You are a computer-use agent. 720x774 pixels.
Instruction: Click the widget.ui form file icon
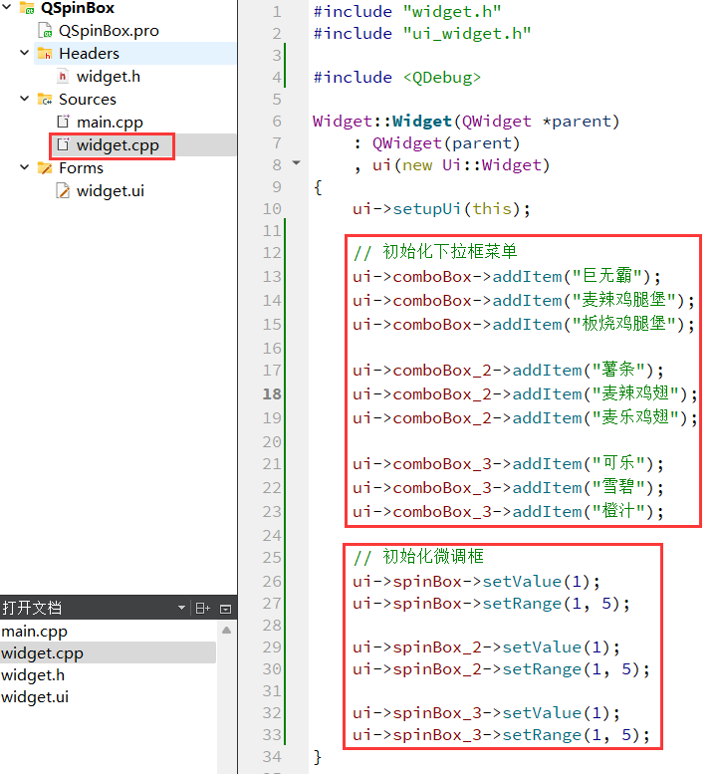click(x=63, y=190)
